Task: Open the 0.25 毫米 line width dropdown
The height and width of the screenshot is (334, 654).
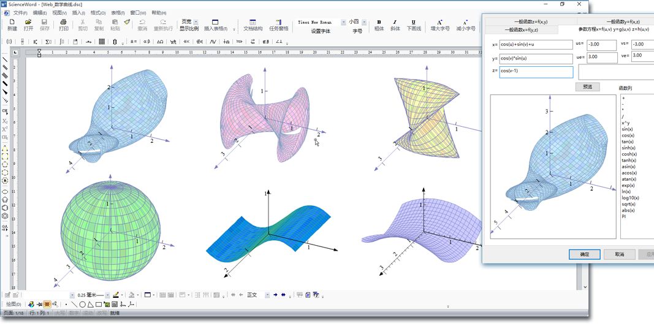Action: (109, 295)
